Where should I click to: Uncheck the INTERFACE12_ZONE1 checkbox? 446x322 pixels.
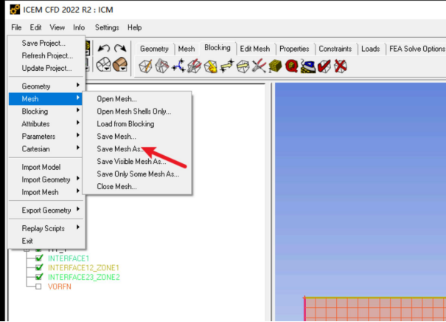(x=38, y=267)
